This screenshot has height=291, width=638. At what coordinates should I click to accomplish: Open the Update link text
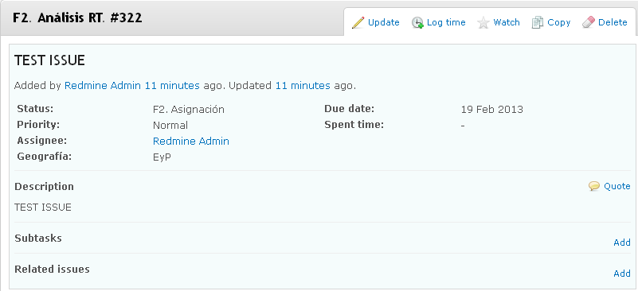(x=384, y=22)
